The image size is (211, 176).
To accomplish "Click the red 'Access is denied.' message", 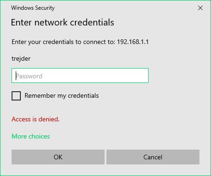I will coord(36,119).
